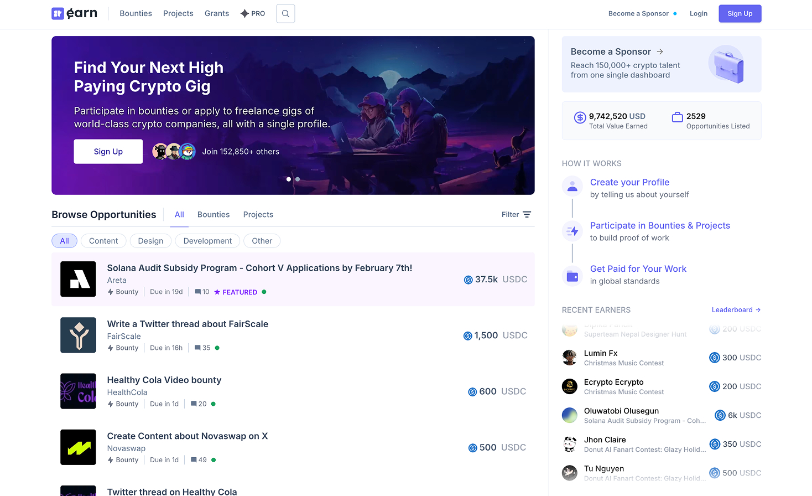
Task: Select the Development category chip
Action: (x=207, y=241)
